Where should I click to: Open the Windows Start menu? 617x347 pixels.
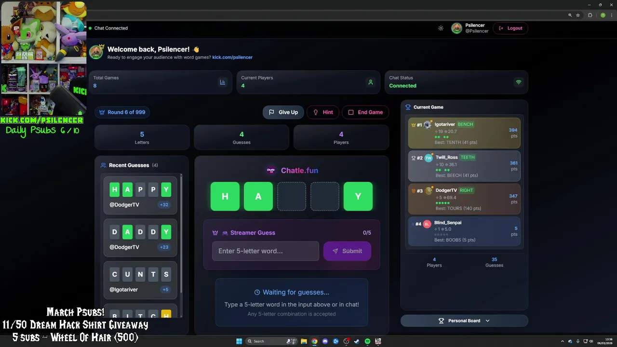coord(239,341)
